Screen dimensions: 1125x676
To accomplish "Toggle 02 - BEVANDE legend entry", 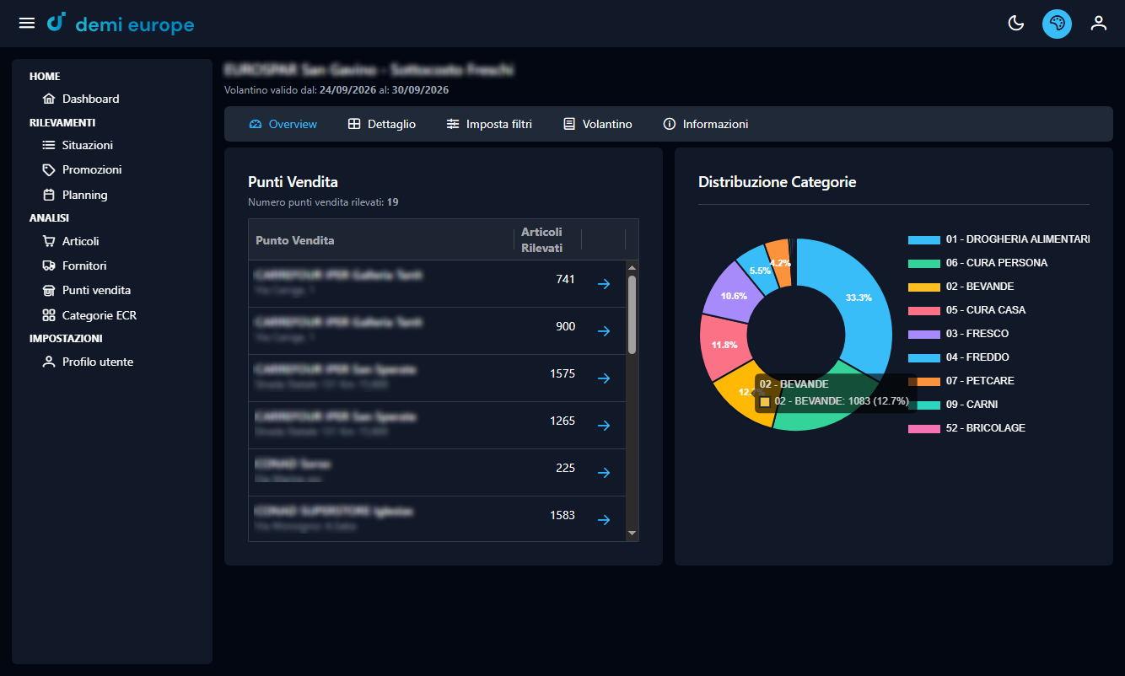I will tap(961, 287).
